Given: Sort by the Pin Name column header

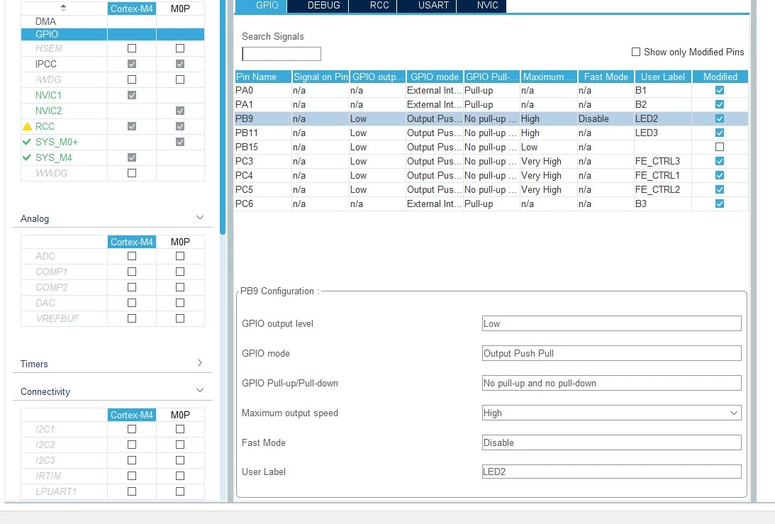Looking at the screenshot, I should pyautogui.click(x=263, y=77).
